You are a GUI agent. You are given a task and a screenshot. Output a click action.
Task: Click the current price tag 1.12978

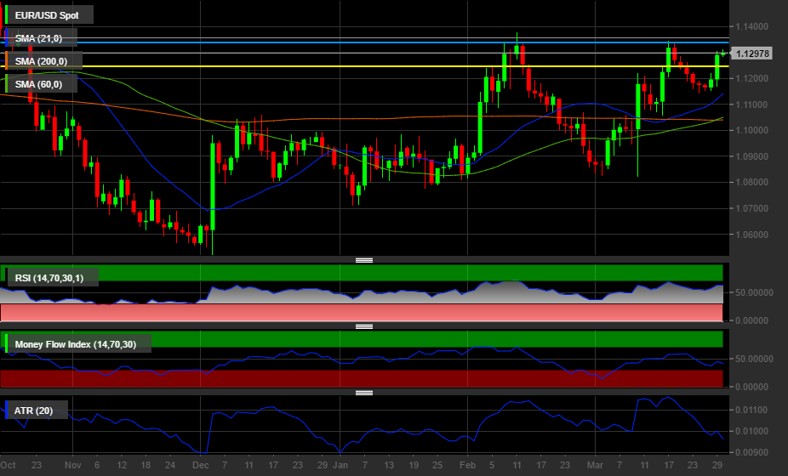pos(752,54)
